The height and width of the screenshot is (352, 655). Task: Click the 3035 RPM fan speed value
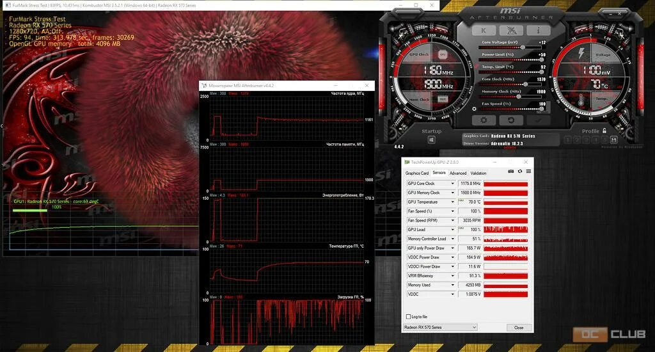click(x=470, y=220)
